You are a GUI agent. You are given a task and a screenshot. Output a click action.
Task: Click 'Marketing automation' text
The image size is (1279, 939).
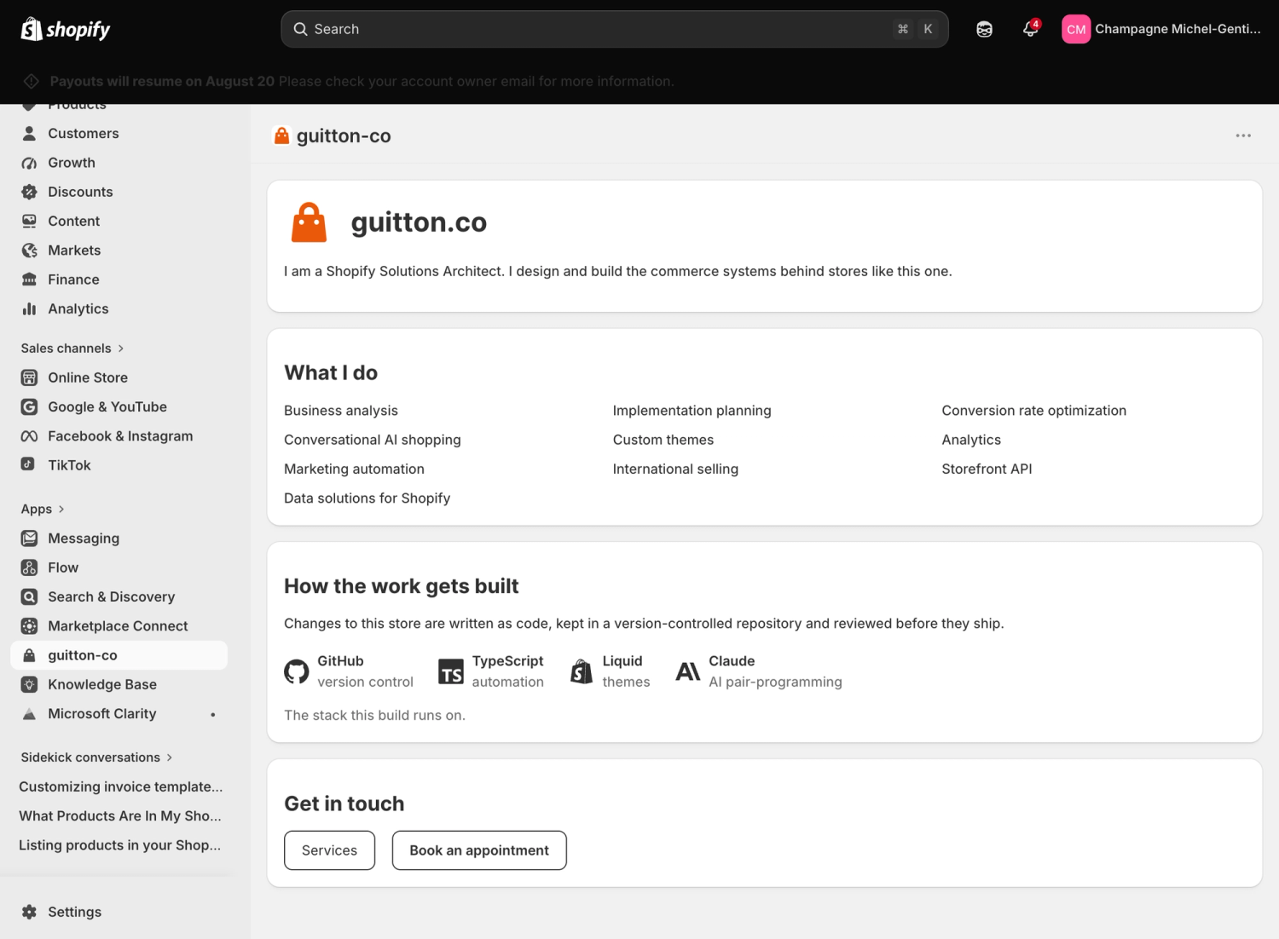tap(354, 469)
